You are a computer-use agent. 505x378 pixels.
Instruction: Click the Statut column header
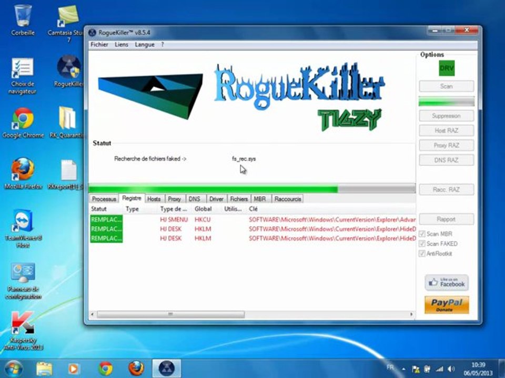click(107, 209)
